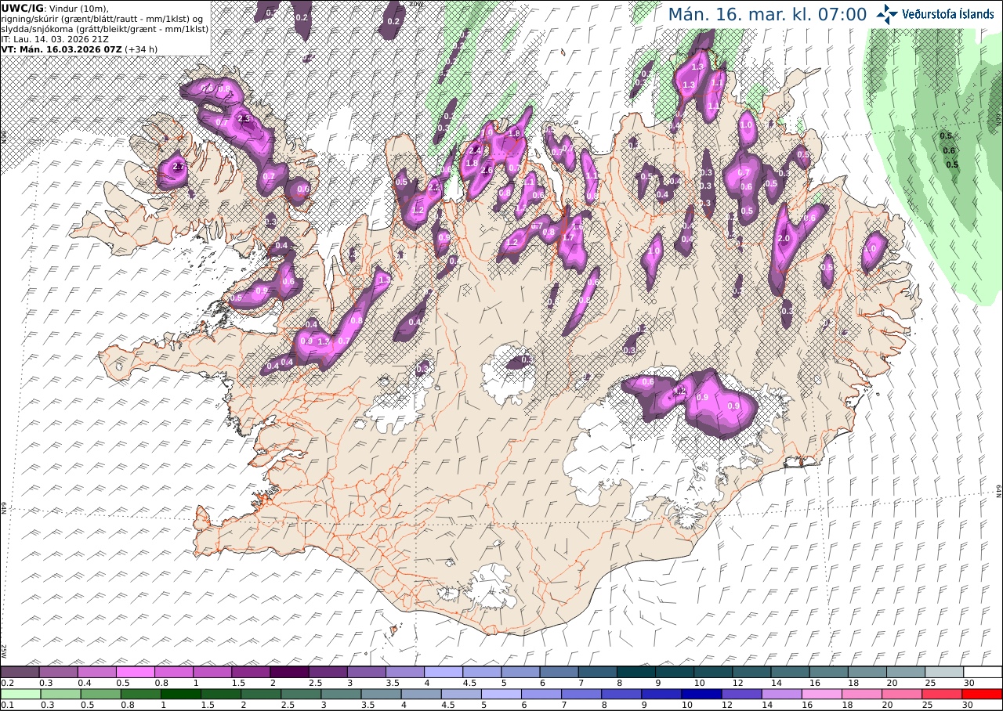Select the 'Mán. 16. mar. kl. 07:00' header
This screenshot has height=711, width=1003.
click(x=767, y=14)
